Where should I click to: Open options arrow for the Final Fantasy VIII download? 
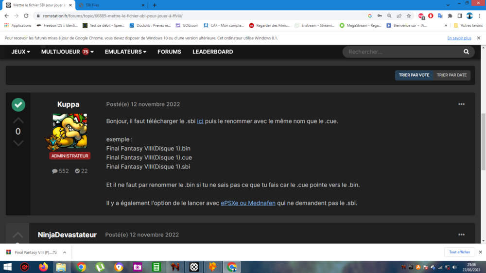(x=65, y=253)
